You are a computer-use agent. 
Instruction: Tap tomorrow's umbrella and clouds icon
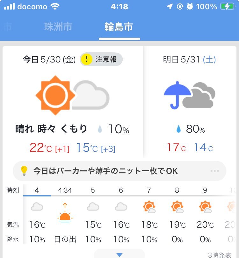click(190, 95)
